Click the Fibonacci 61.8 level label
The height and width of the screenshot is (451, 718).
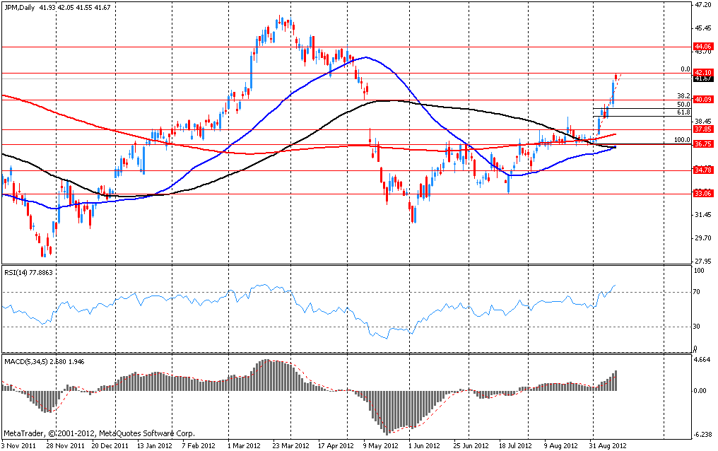click(683, 112)
